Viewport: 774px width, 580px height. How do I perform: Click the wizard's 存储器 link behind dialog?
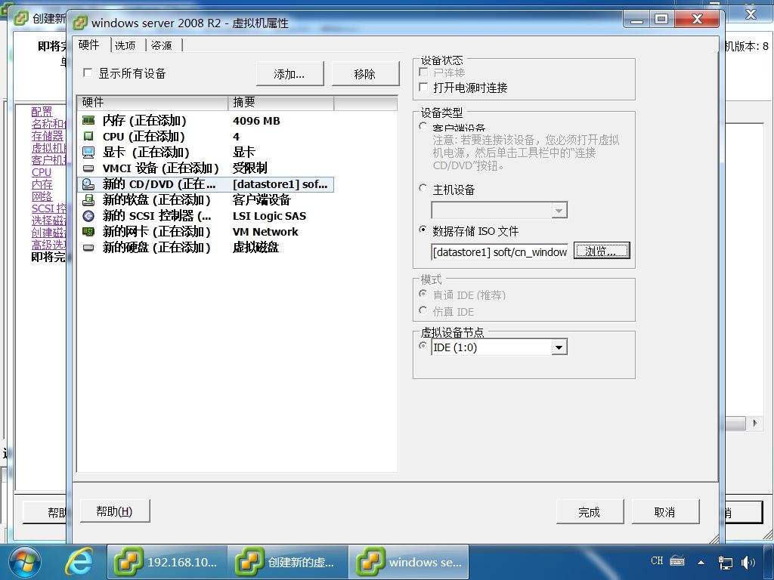tap(48, 136)
